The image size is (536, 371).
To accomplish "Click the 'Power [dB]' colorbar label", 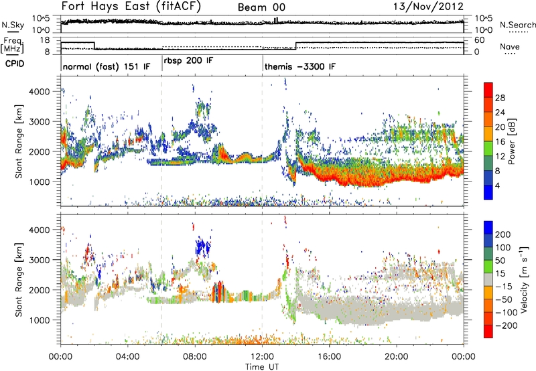I will click(x=511, y=141).
